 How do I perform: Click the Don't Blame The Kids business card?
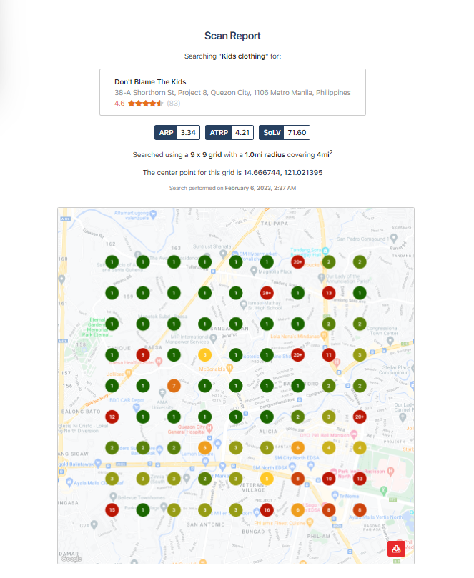point(232,92)
